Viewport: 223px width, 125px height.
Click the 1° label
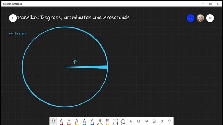pos(75,62)
